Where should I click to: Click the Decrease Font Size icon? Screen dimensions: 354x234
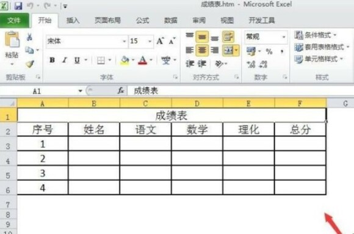(172, 41)
